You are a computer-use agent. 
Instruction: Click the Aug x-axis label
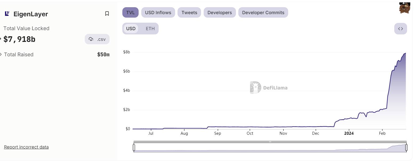point(184,133)
